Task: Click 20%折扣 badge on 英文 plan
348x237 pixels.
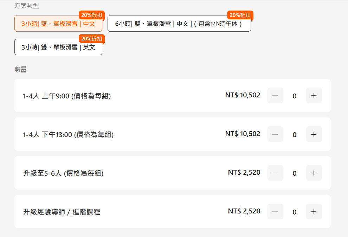Action: 91,38
